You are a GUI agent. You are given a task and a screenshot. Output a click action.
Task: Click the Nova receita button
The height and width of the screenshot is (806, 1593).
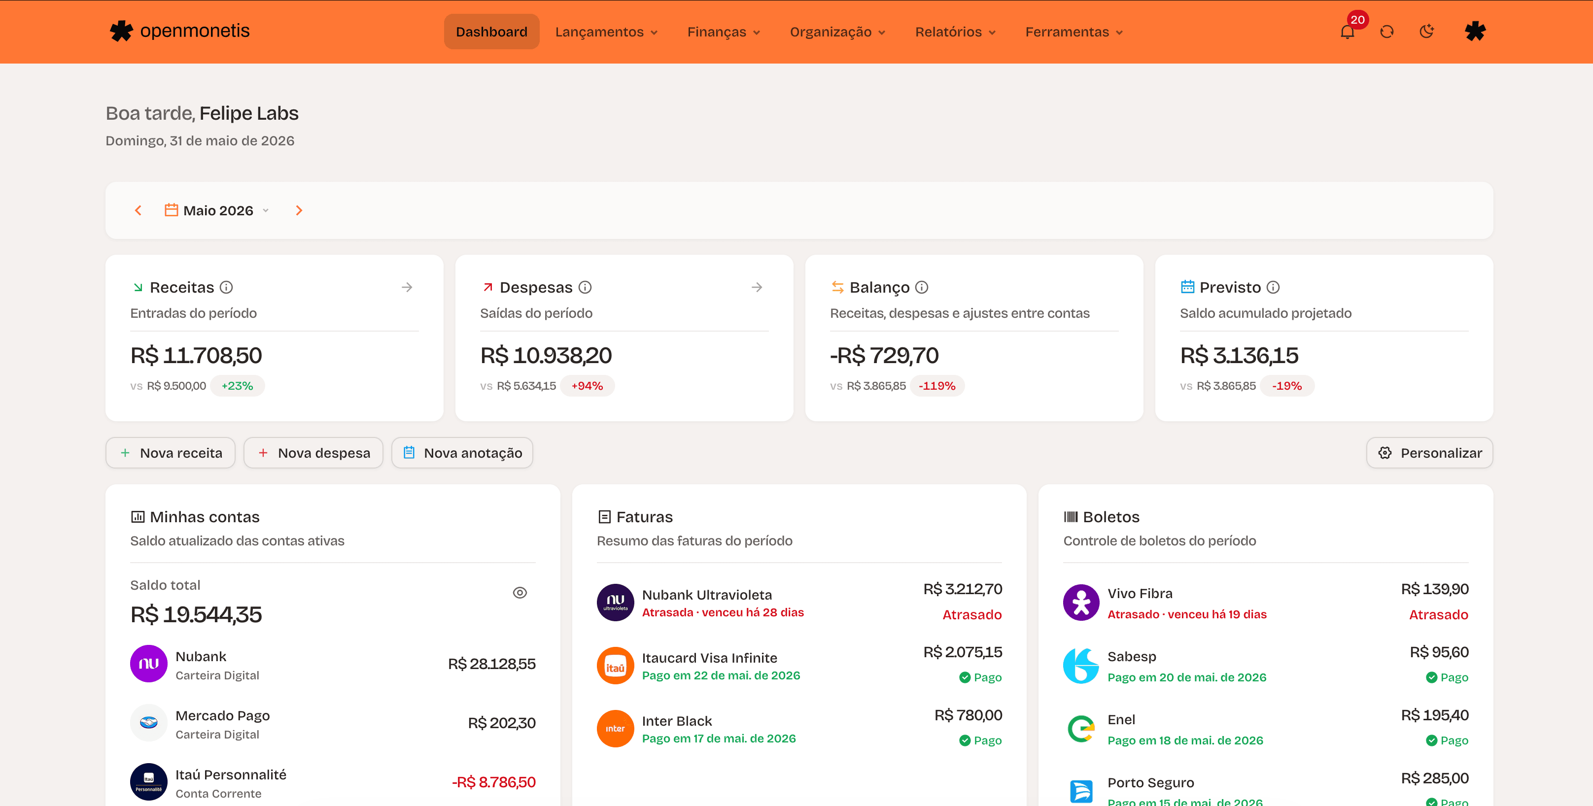170,452
